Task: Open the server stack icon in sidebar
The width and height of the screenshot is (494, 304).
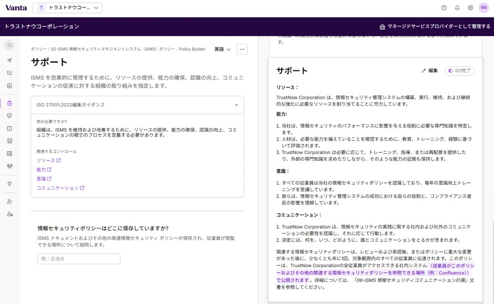Action: 10,153
